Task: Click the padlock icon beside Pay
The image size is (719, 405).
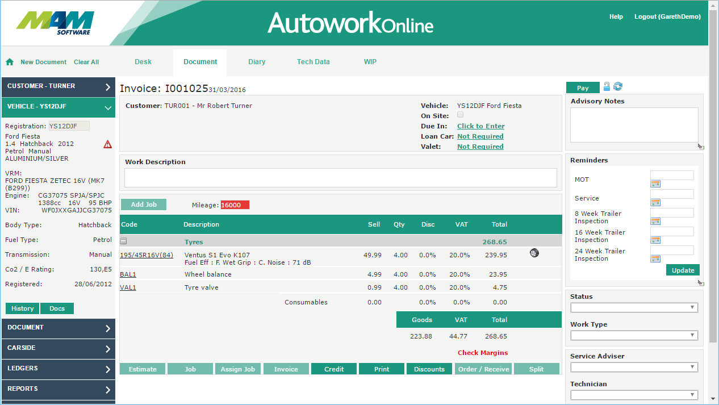Action: click(x=607, y=87)
